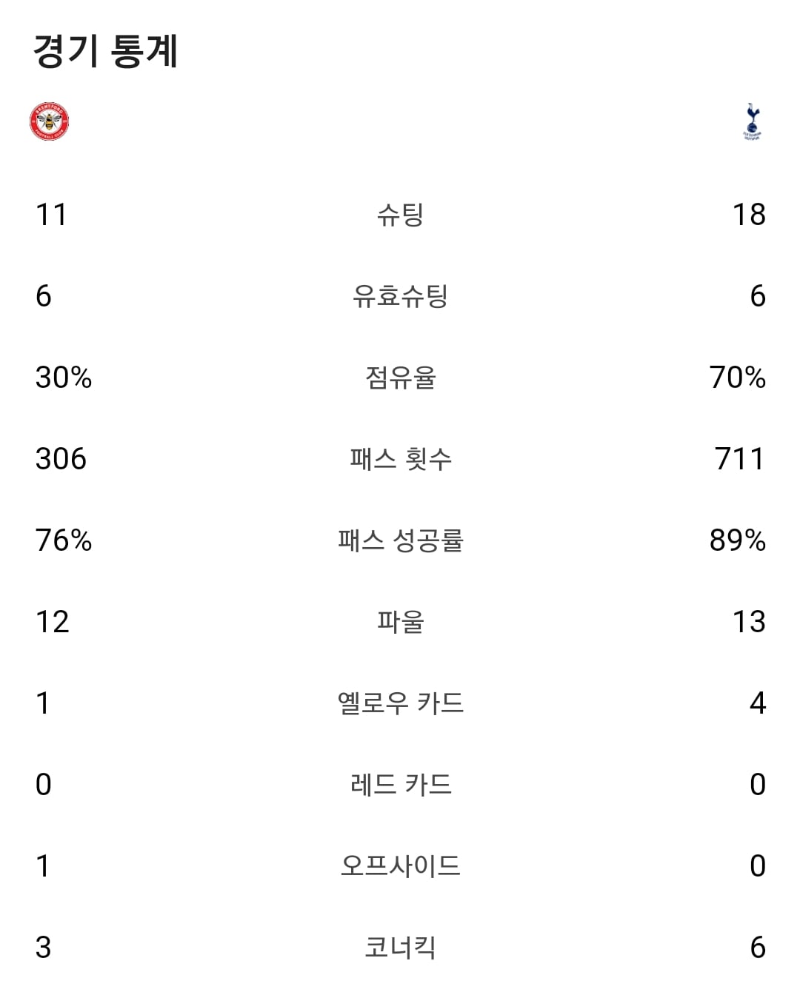Select Tottenham's 89% pass accuracy value
Image resolution: width=800 pixels, height=995 pixels.
737,540
